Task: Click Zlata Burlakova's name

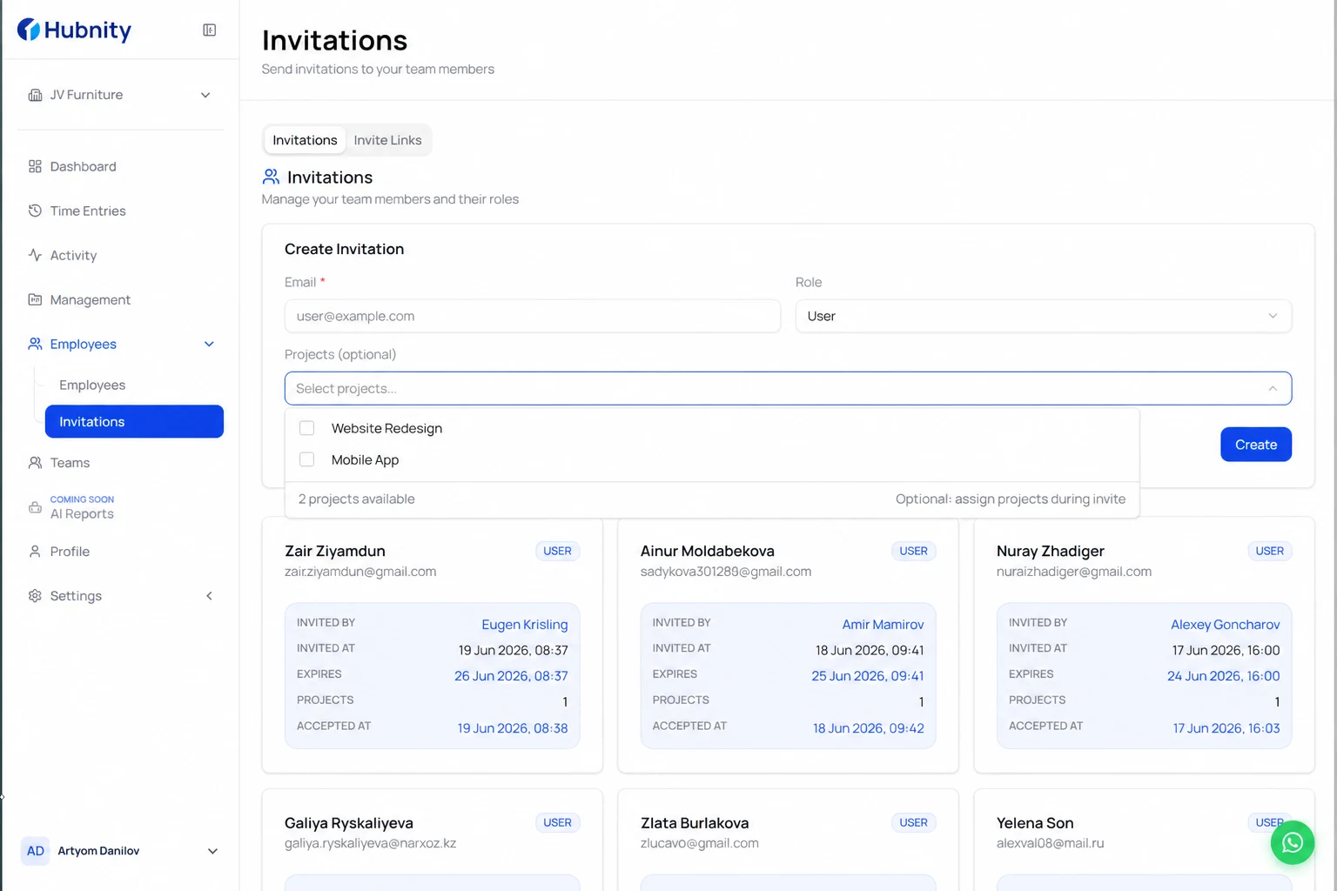Action: click(x=695, y=823)
